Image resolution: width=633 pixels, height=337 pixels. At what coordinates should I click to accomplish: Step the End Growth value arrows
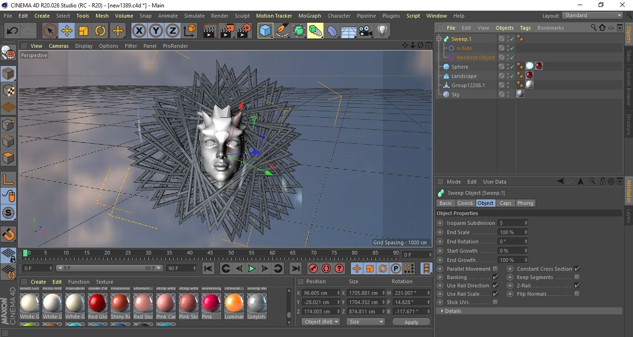pyautogui.click(x=526, y=260)
